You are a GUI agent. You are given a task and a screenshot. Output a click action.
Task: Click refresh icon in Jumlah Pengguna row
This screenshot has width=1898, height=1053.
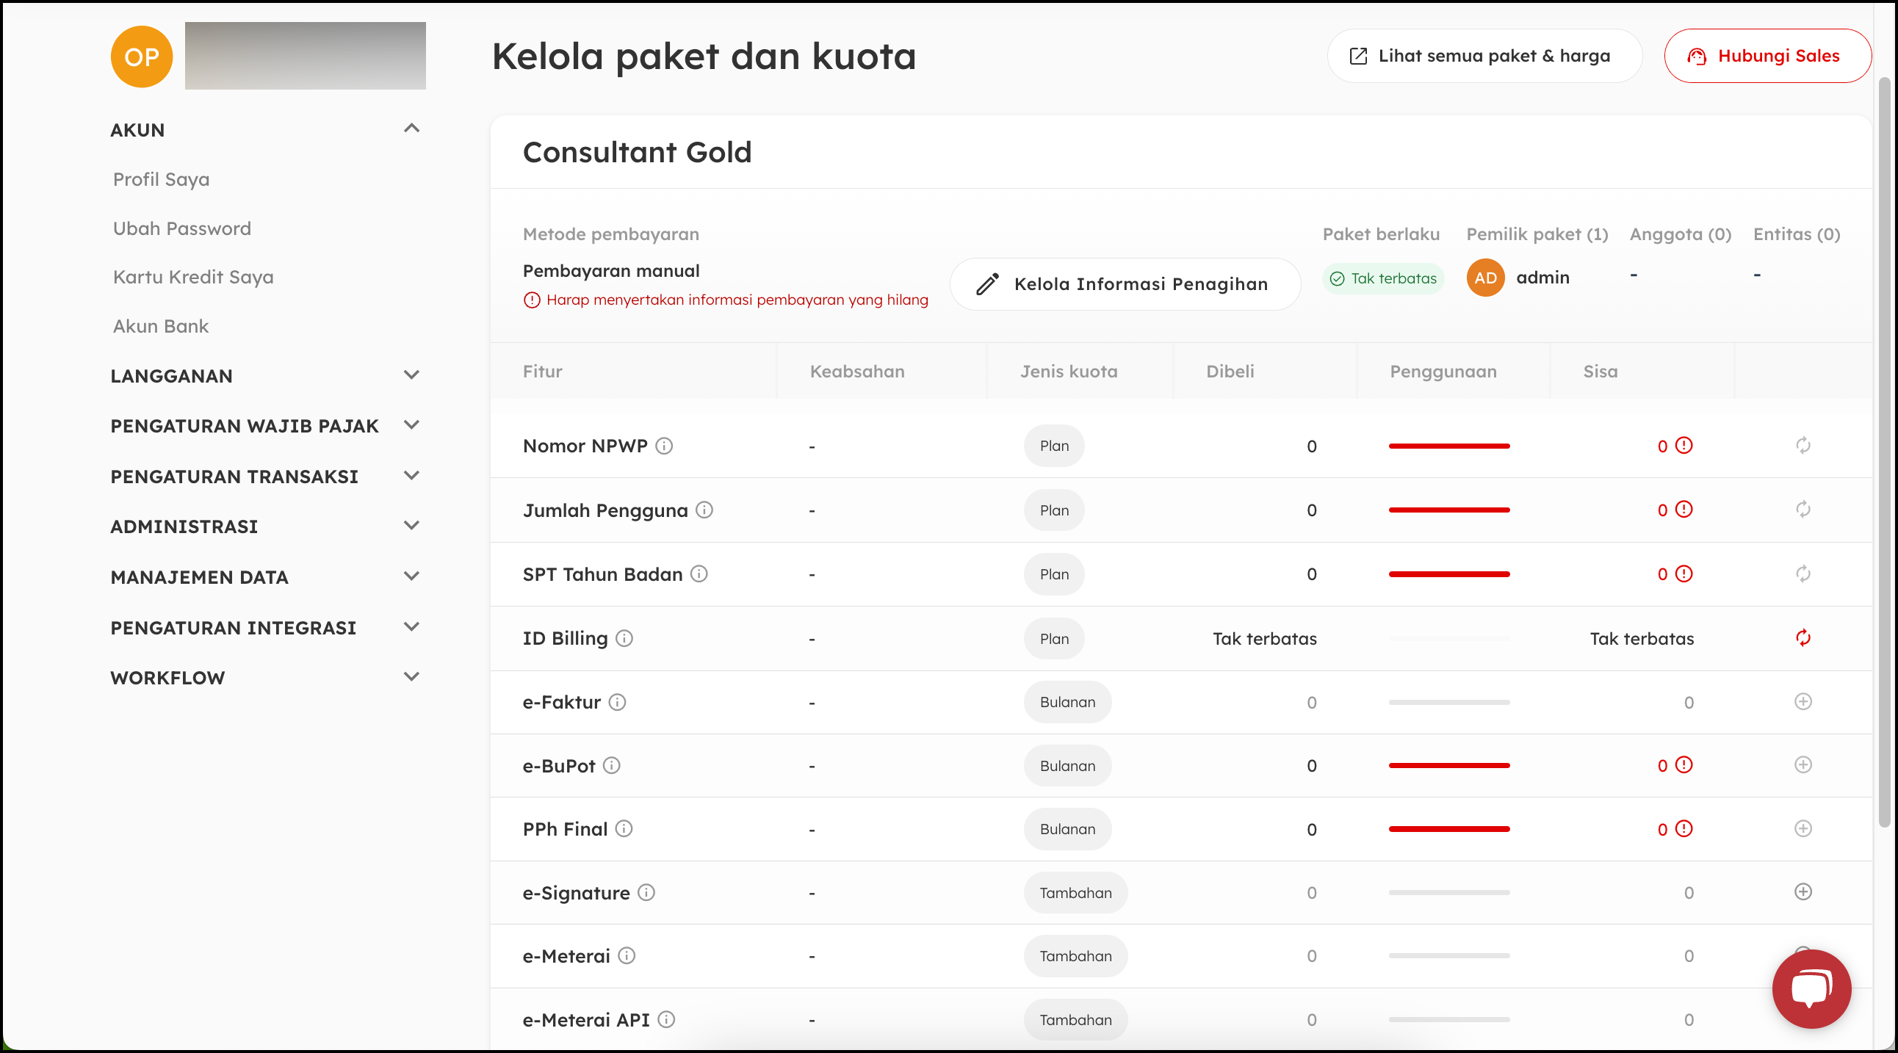point(1803,510)
